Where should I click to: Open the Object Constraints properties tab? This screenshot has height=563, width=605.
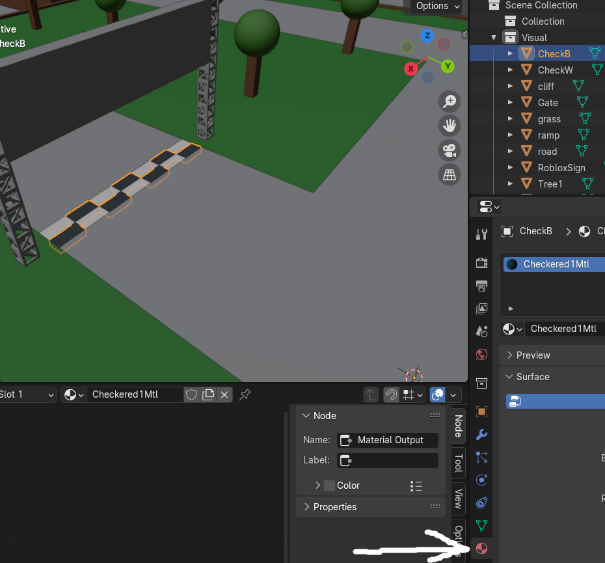[481, 502]
